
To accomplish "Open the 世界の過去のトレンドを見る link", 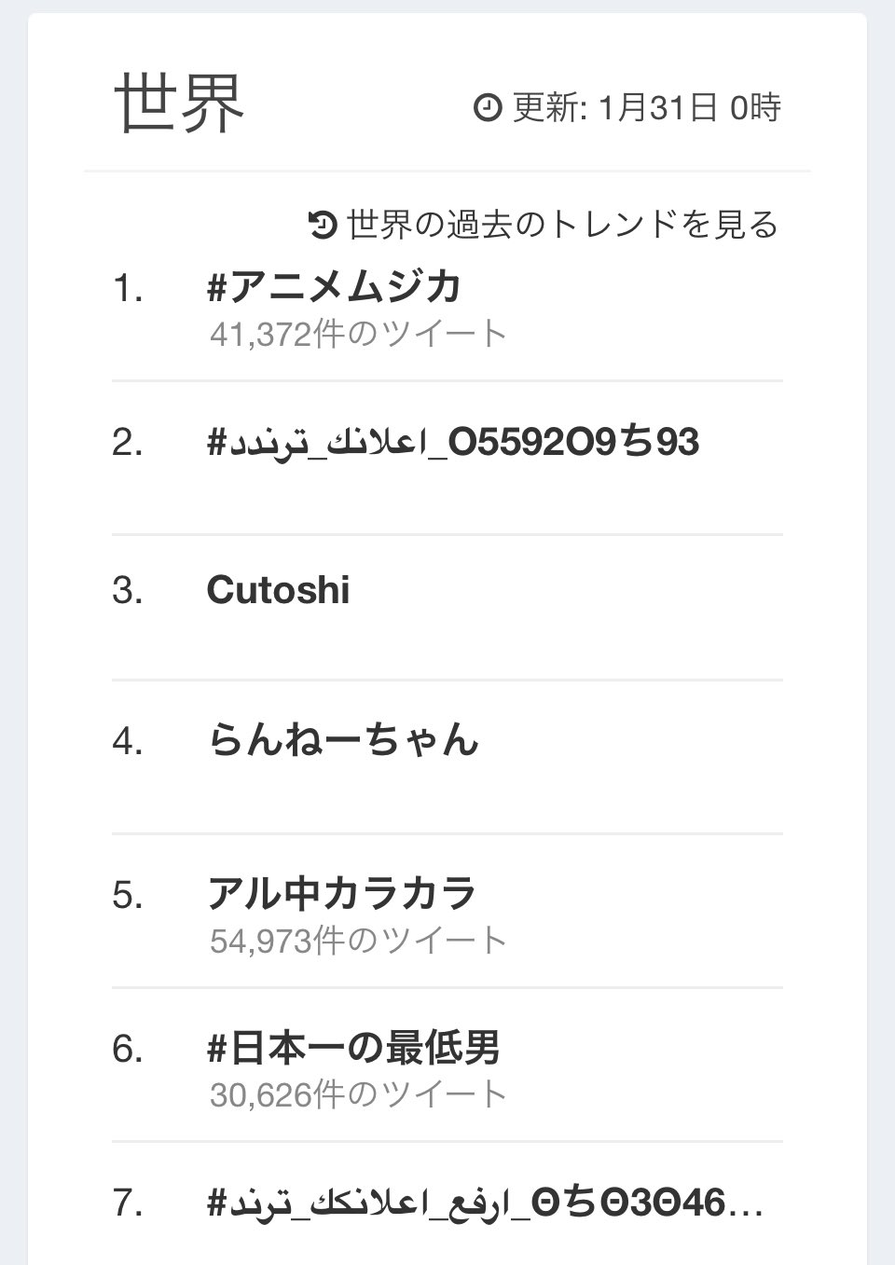I will tap(561, 225).
